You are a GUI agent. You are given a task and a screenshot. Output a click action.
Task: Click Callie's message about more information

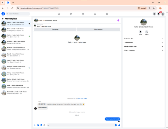(61, 104)
